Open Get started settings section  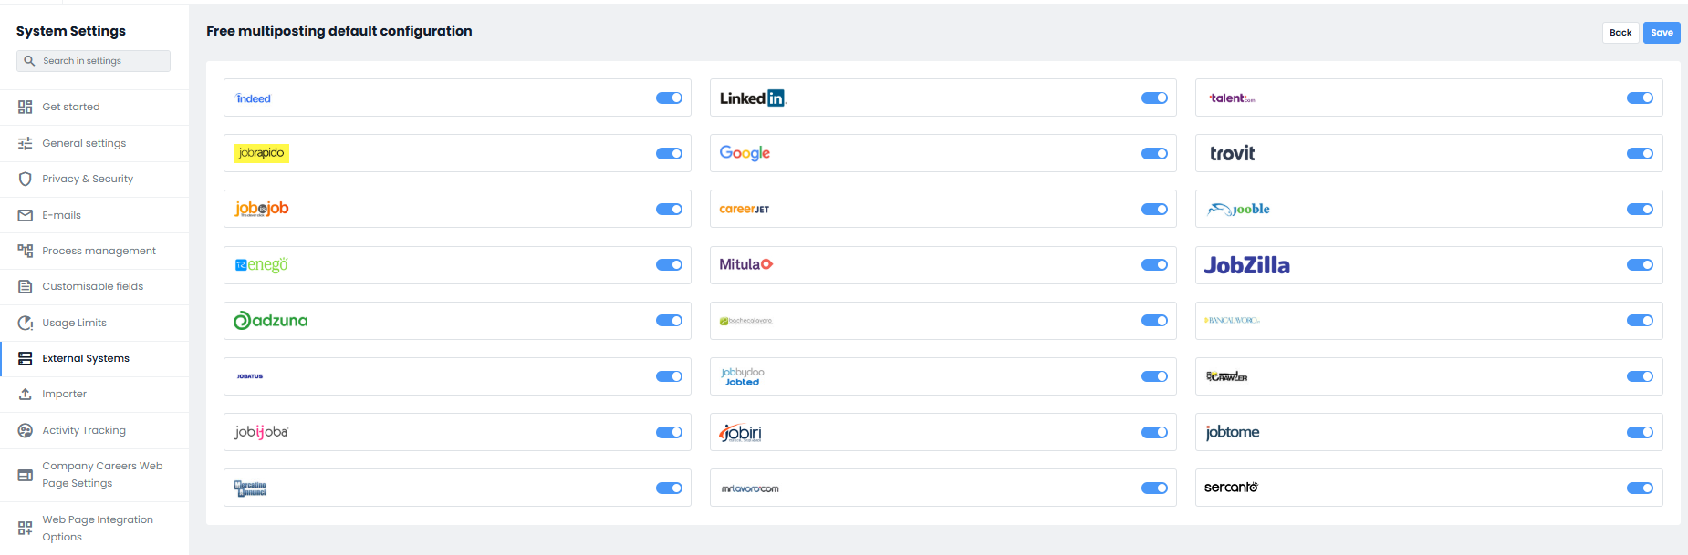[x=95, y=108]
